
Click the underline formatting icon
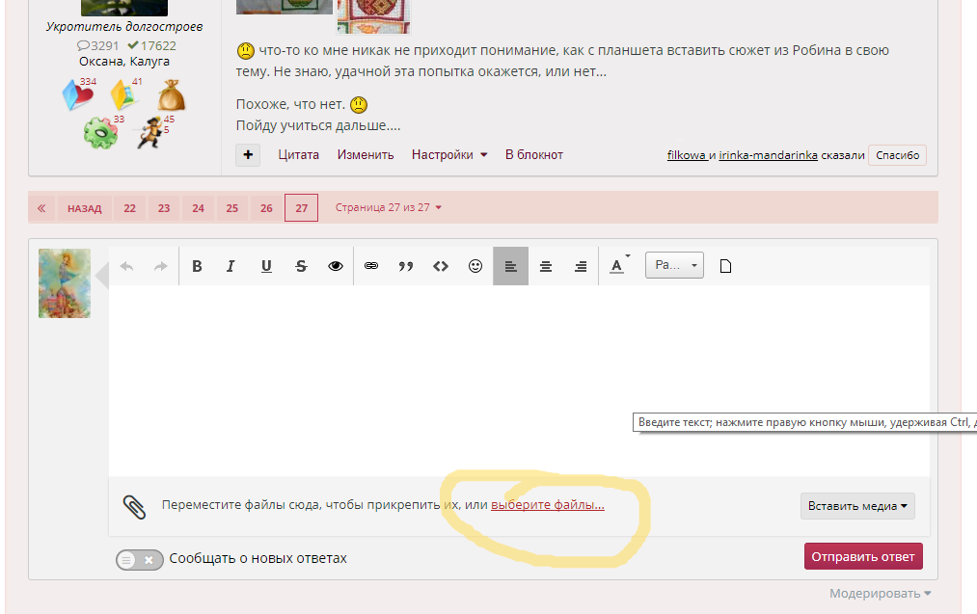click(x=266, y=266)
